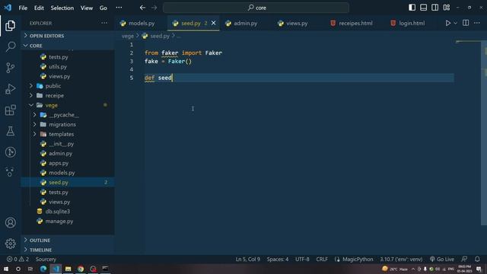Open the Source Control view
487x274 pixels.
click(x=10, y=68)
